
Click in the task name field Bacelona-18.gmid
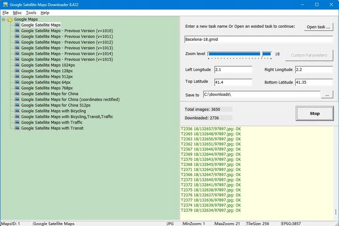click(x=258, y=40)
